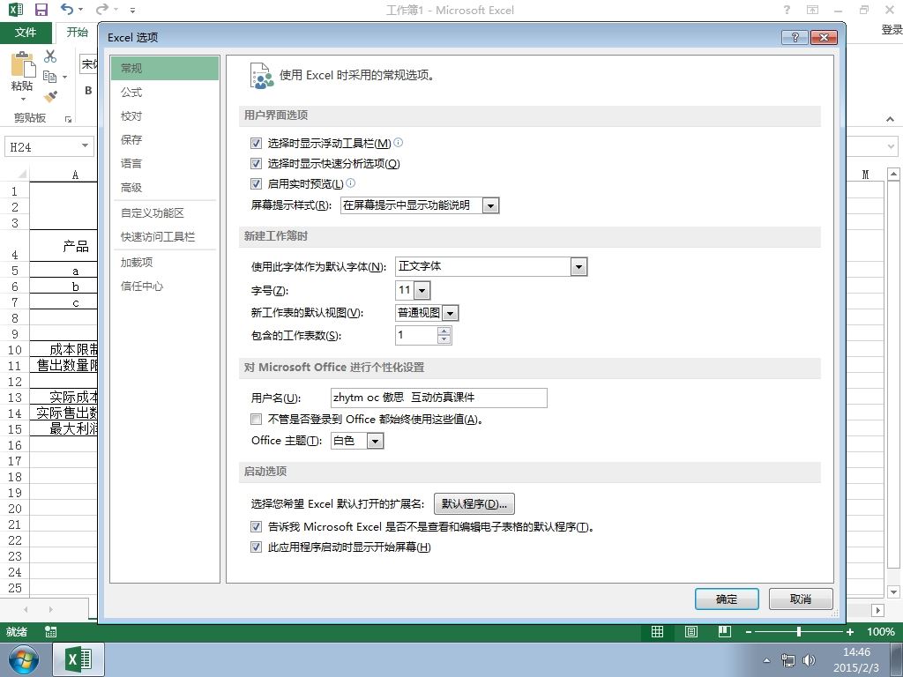The height and width of the screenshot is (677, 903).
Task: Click the volume speaker icon in the system tray
Action: 810,659
